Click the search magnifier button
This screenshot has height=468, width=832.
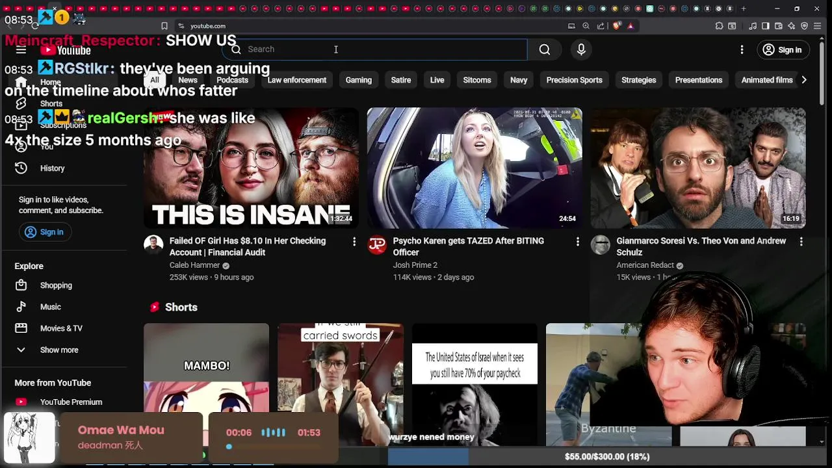coord(545,49)
